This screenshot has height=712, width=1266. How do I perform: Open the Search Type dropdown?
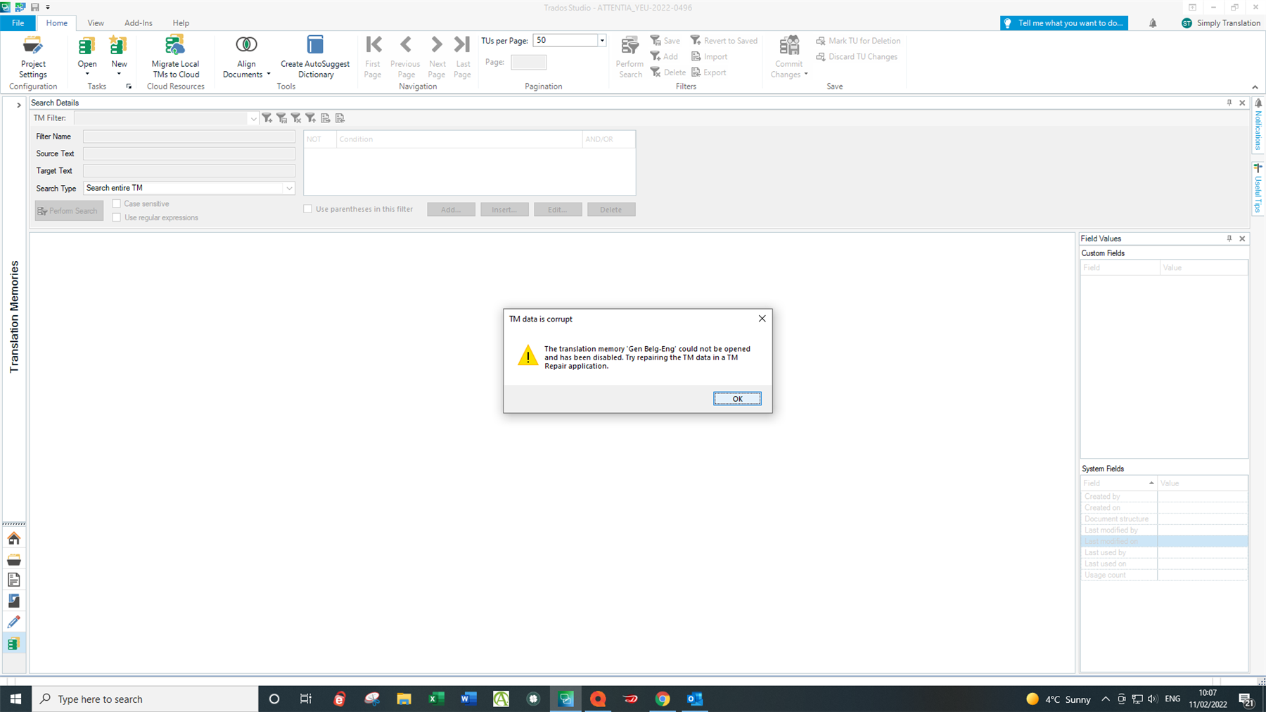[x=289, y=188]
